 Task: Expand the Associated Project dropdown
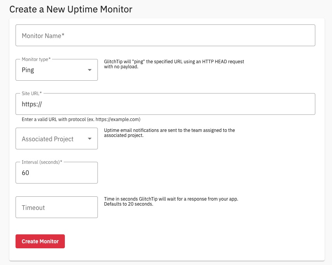coord(56,139)
